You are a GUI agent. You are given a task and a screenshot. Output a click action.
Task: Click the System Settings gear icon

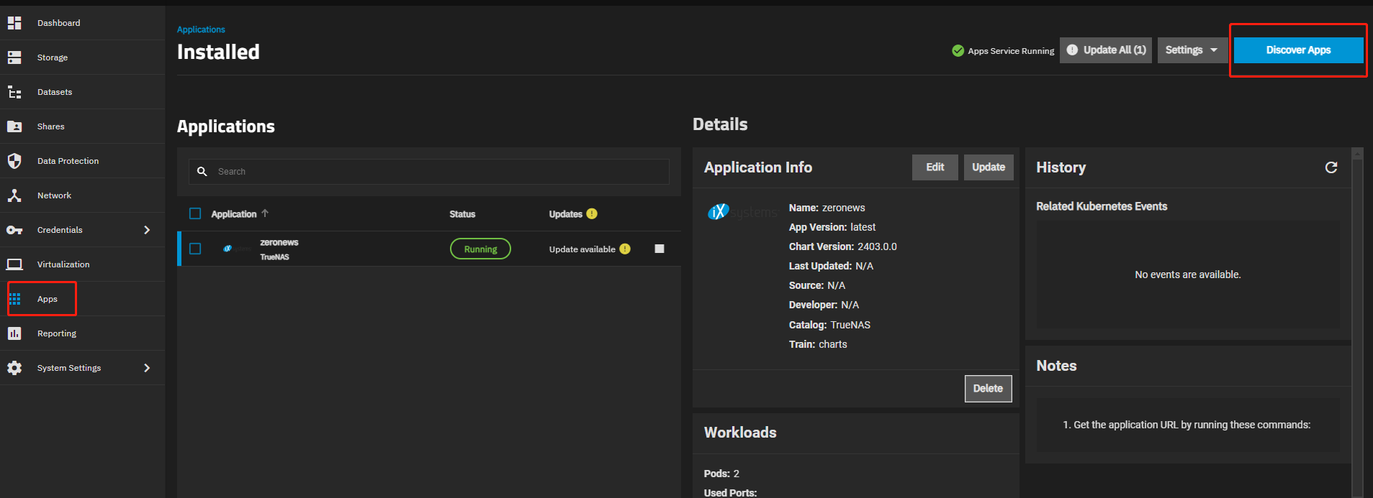(x=14, y=368)
